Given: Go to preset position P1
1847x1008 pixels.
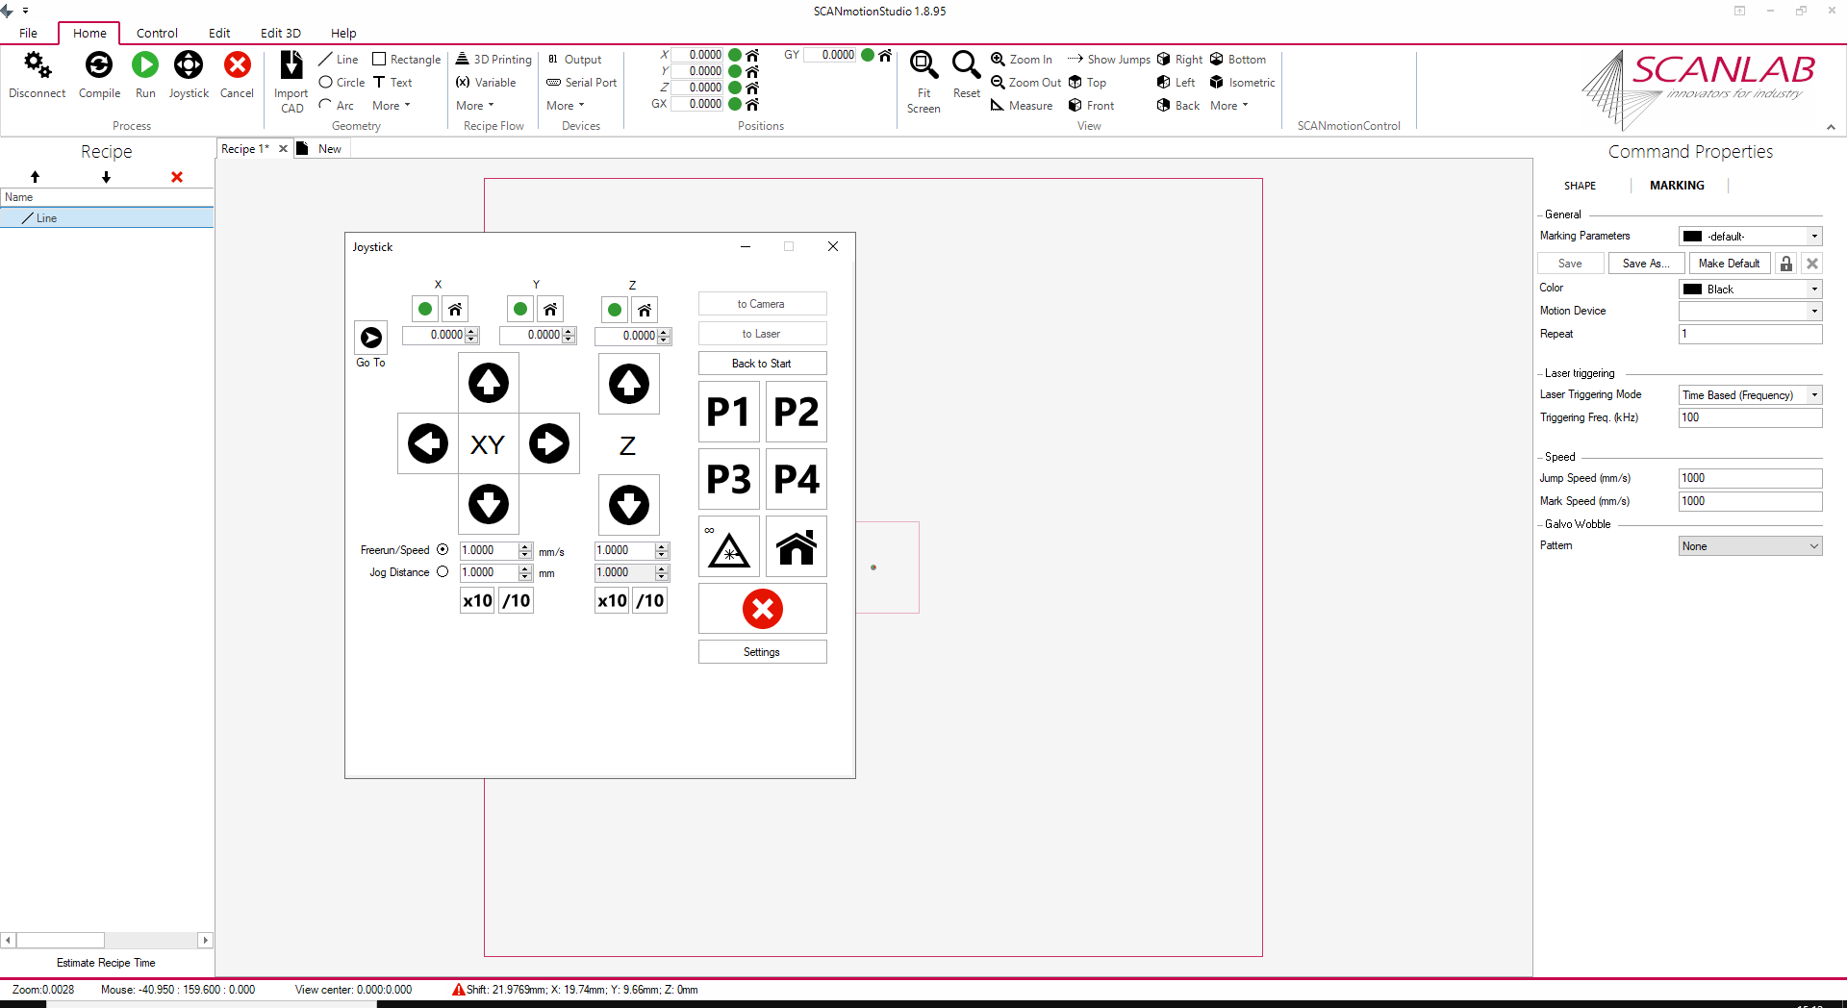Looking at the screenshot, I should [728, 412].
